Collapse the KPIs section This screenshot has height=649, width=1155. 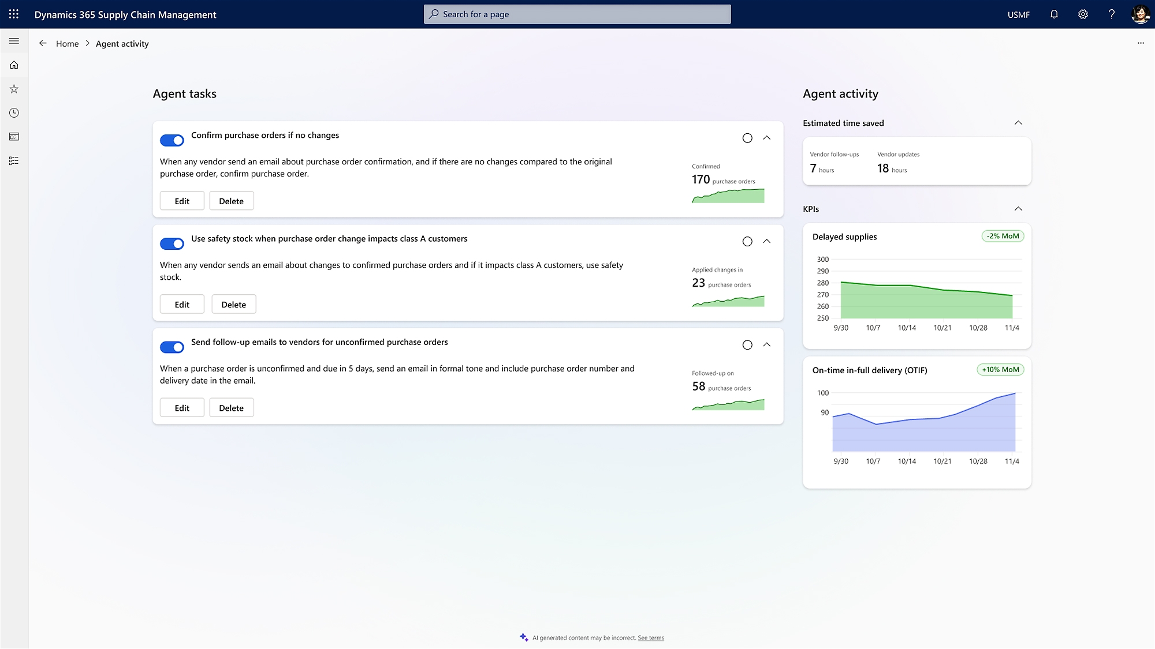(1018, 209)
